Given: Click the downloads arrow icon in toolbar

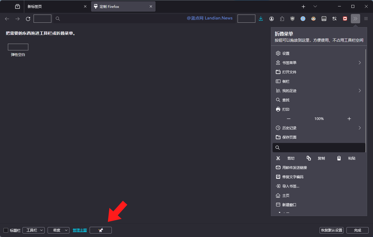Looking at the screenshot, I should (261, 19).
